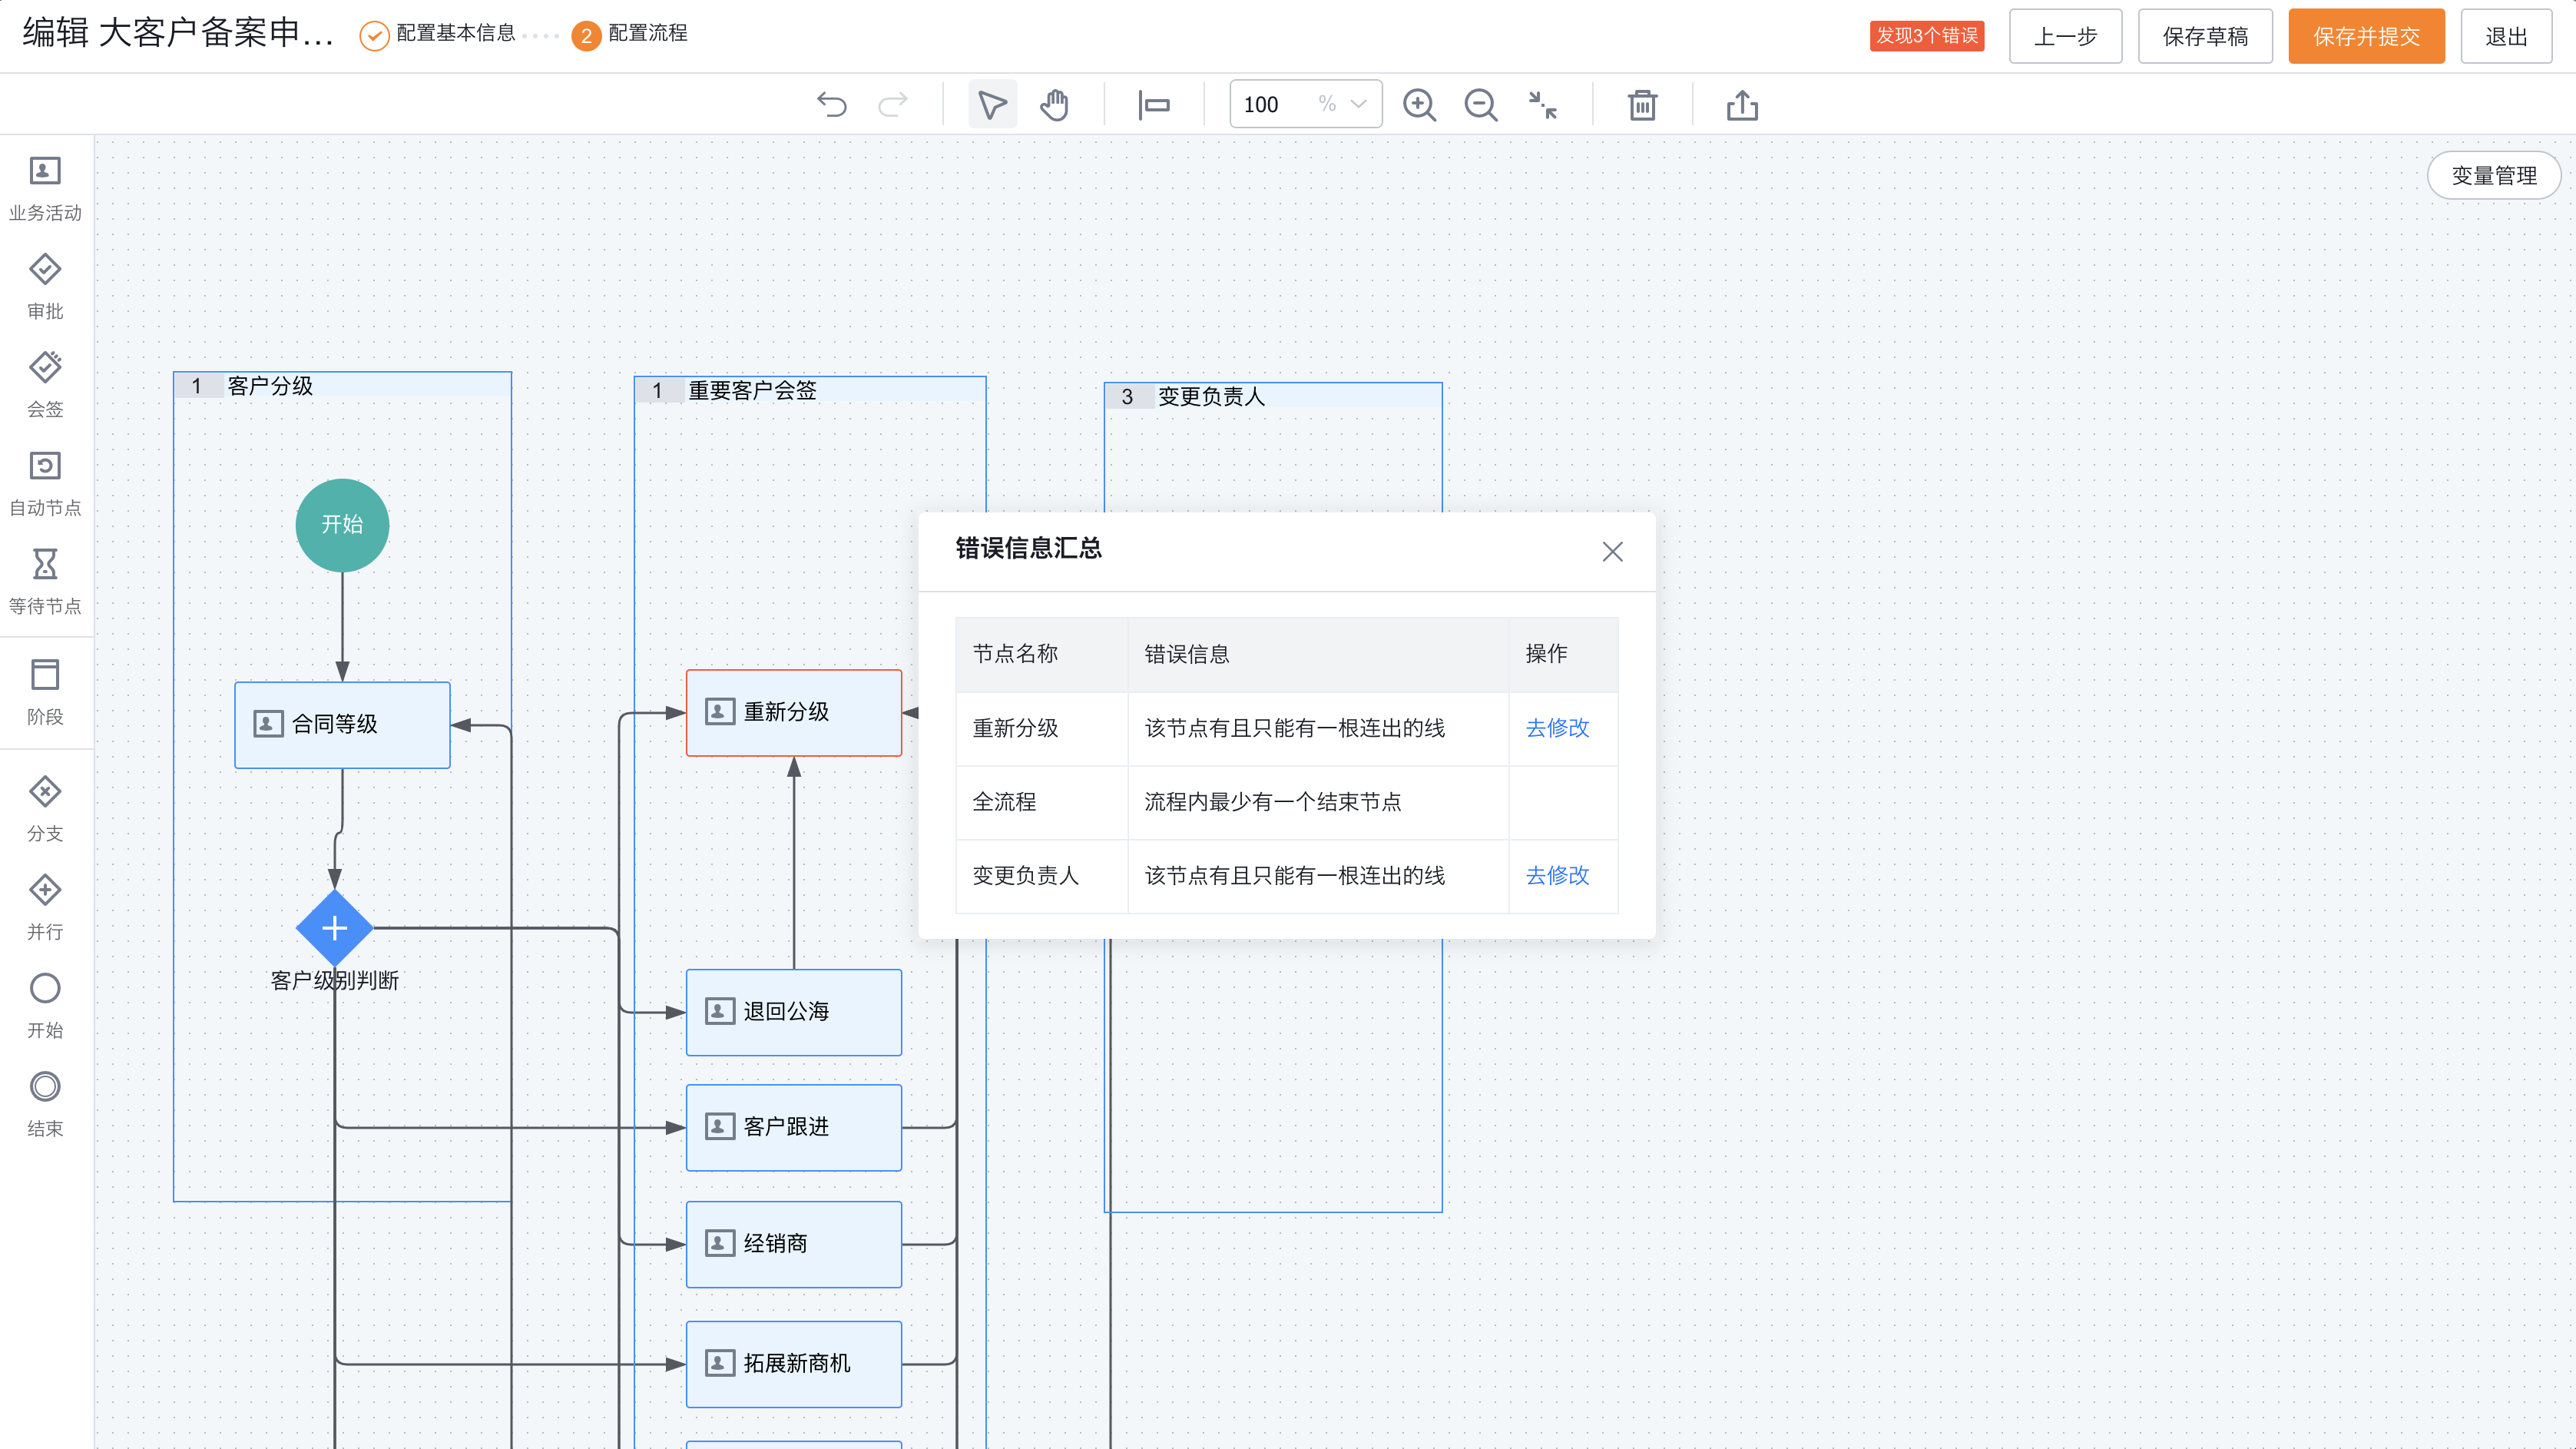Image resolution: width=2576 pixels, height=1449 pixels.
Task: Click the 节点名称 column header
Action: 1041,654
